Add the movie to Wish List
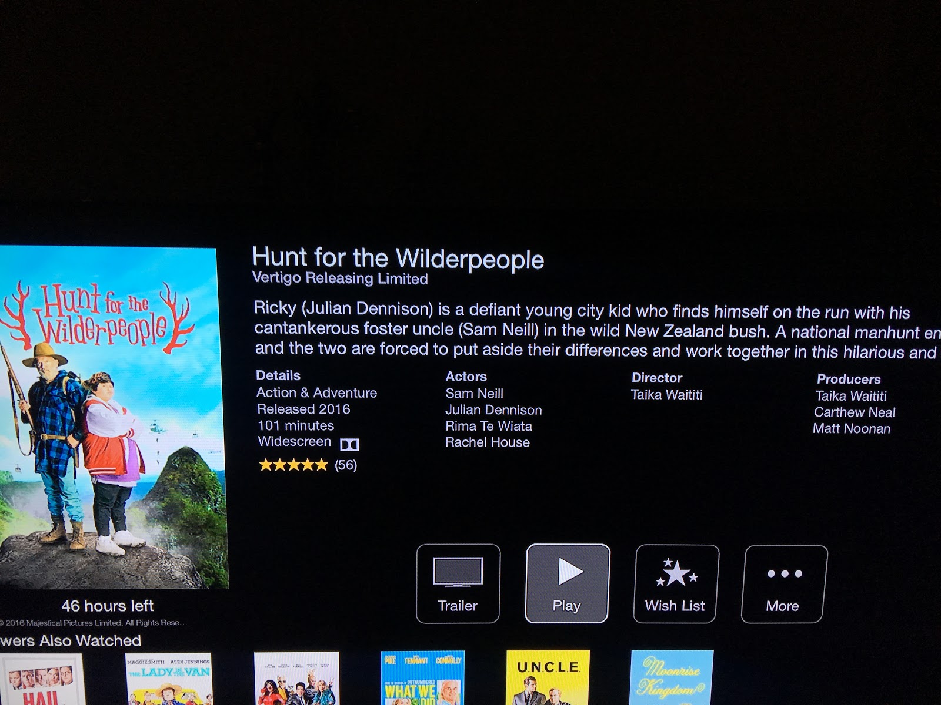The image size is (941, 705). [x=676, y=584]
